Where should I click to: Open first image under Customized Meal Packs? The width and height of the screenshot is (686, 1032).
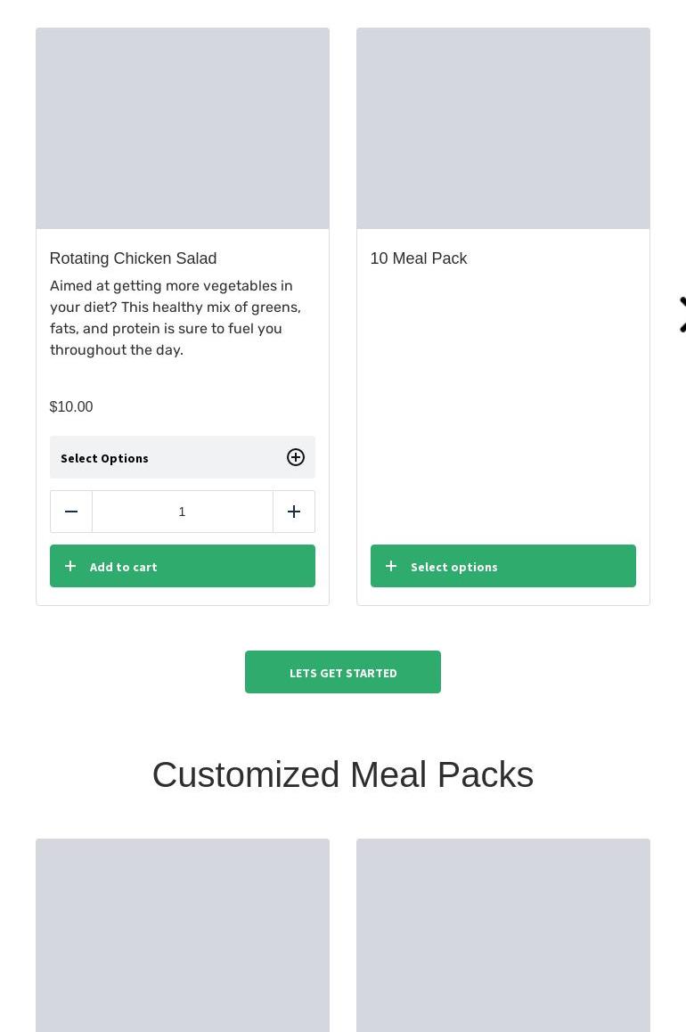[183, 935]
